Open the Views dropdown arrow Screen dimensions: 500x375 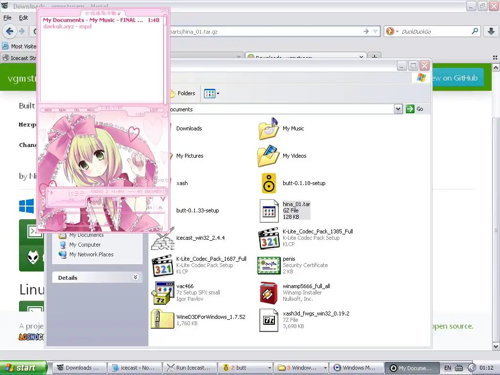click(218, 94)
